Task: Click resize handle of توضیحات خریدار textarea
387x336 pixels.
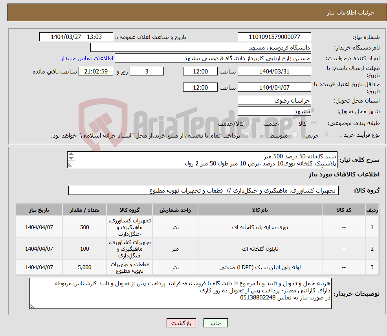Action: pos(32,306)
